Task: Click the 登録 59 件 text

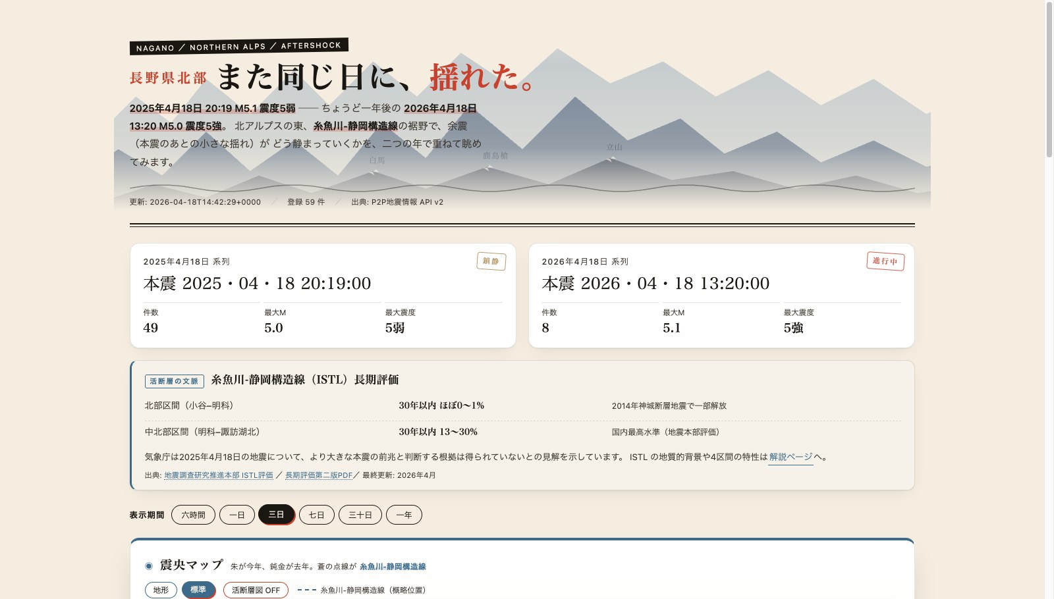Action: [x=306, y=202]
